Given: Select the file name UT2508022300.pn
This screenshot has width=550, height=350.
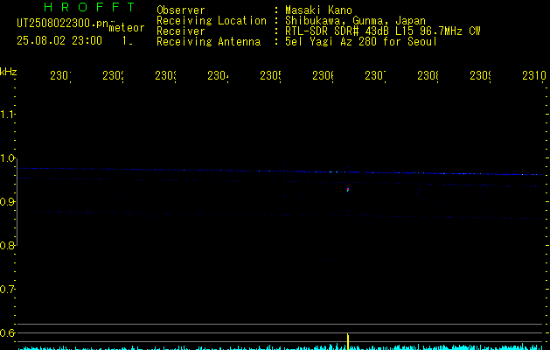Looking at the screenshot, I should (62, 24).
